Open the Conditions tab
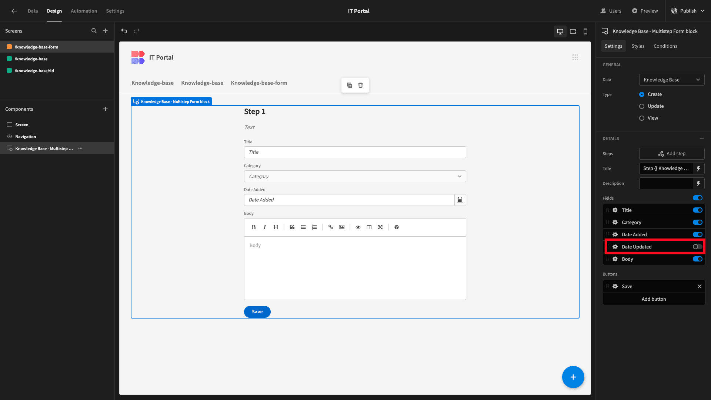The height and width of the screenshot is (400, 711). tap(665, 46)
